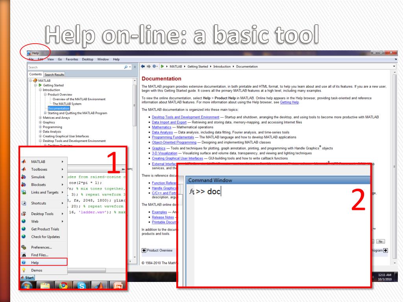Click the forward arrow in Help browser toolbar
403x302 pixels.
click(148, 66)
